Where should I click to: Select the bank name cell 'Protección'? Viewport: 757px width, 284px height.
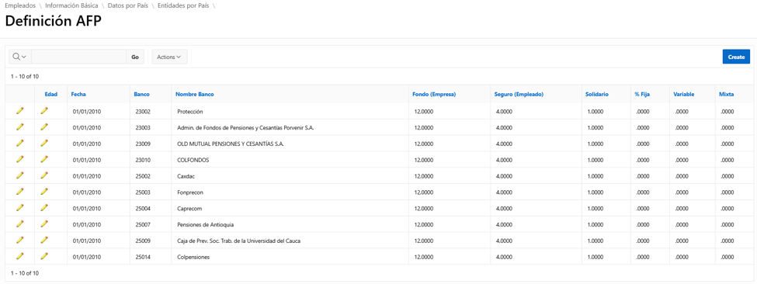click(189, 112)
